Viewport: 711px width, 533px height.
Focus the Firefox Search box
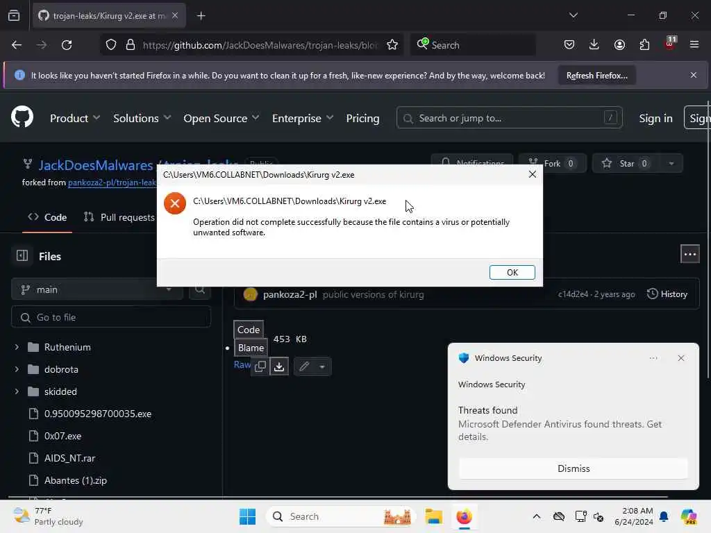point(473,45)
